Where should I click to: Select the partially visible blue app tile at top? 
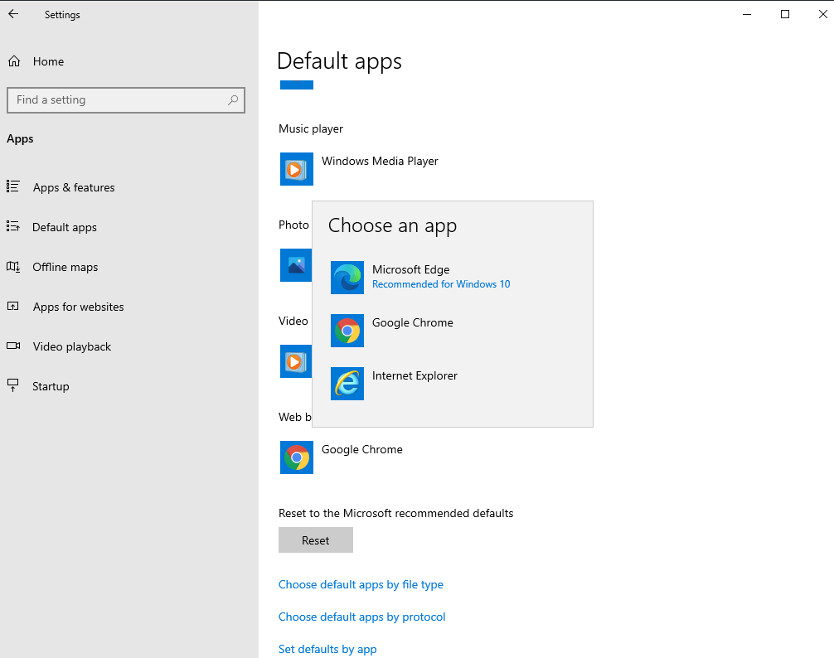coord(297,85)
